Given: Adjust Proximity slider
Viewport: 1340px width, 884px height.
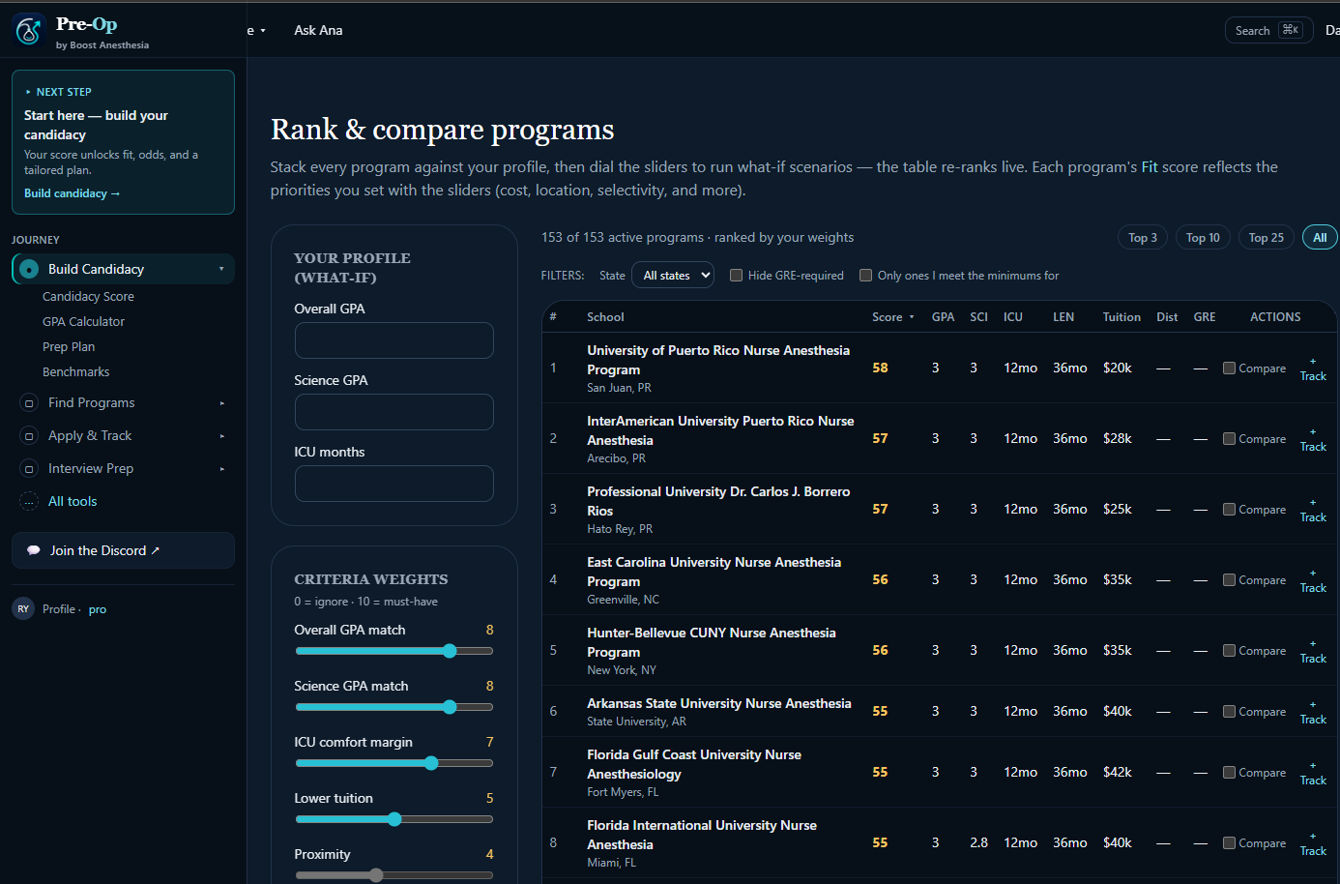Looking at the screenshot, I should 394,875.
